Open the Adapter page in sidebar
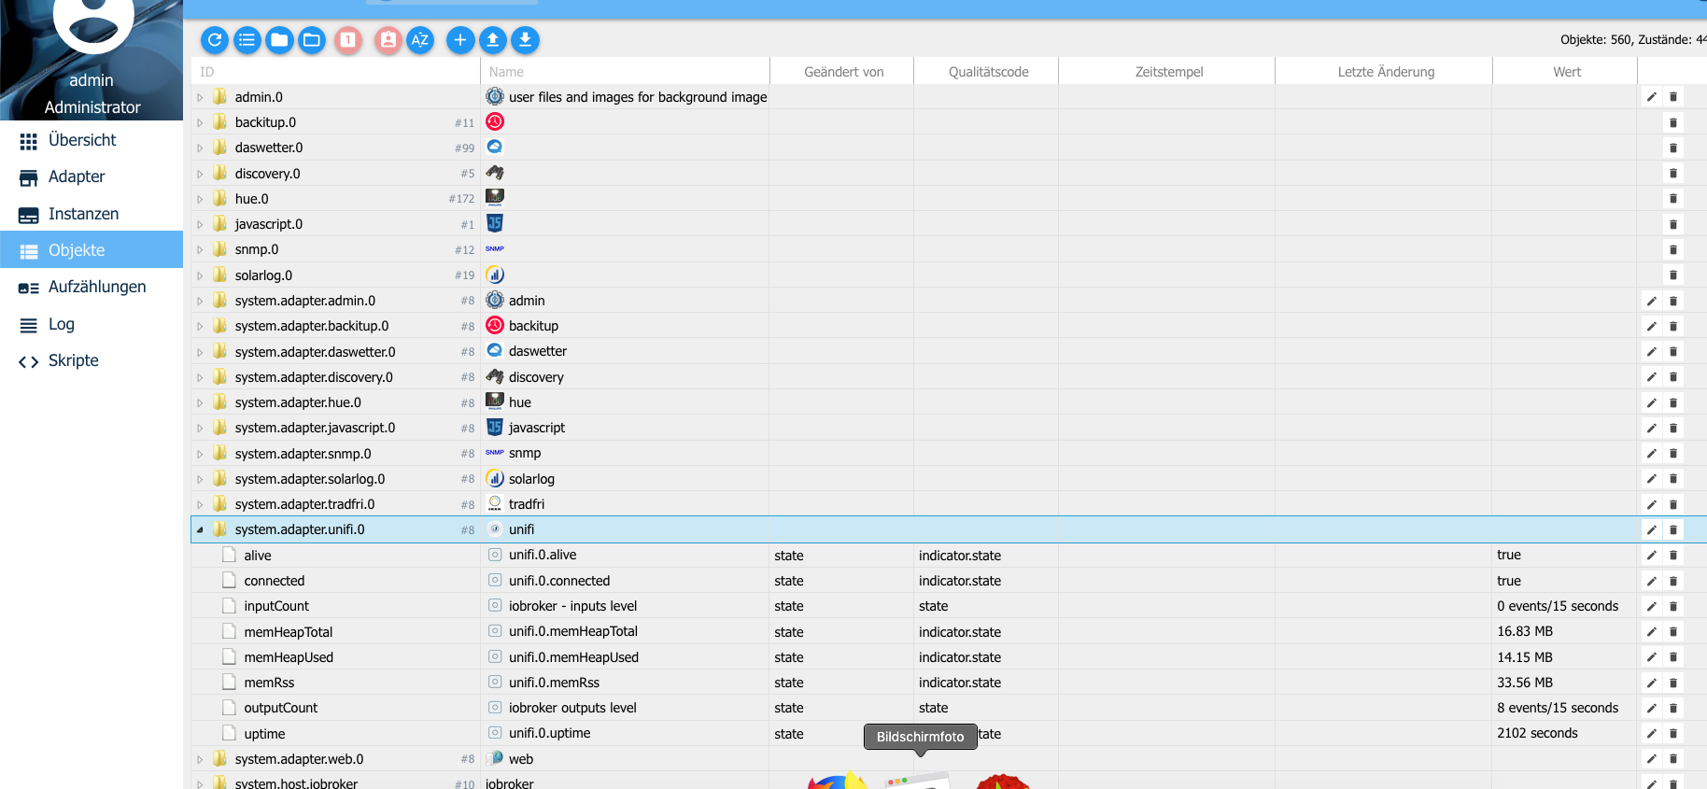The image size is (1707, 789). 92,176
